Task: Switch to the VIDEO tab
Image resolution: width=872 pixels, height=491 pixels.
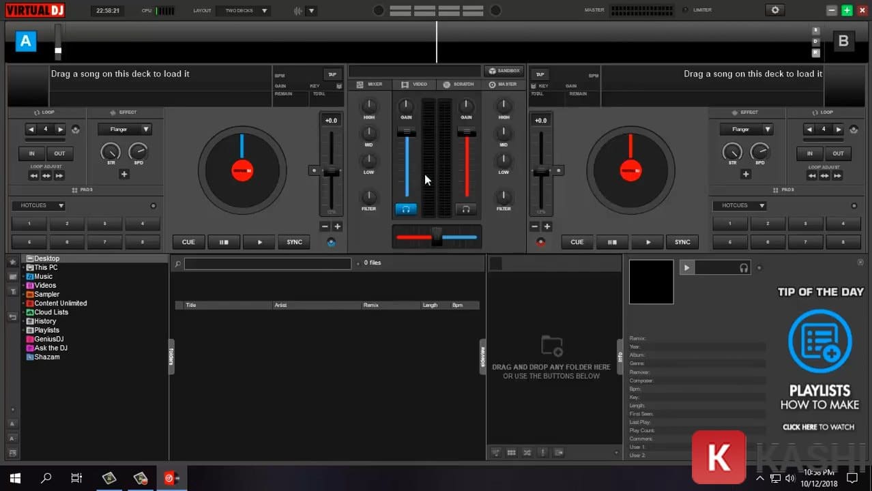Action: (x=413, y=84)
